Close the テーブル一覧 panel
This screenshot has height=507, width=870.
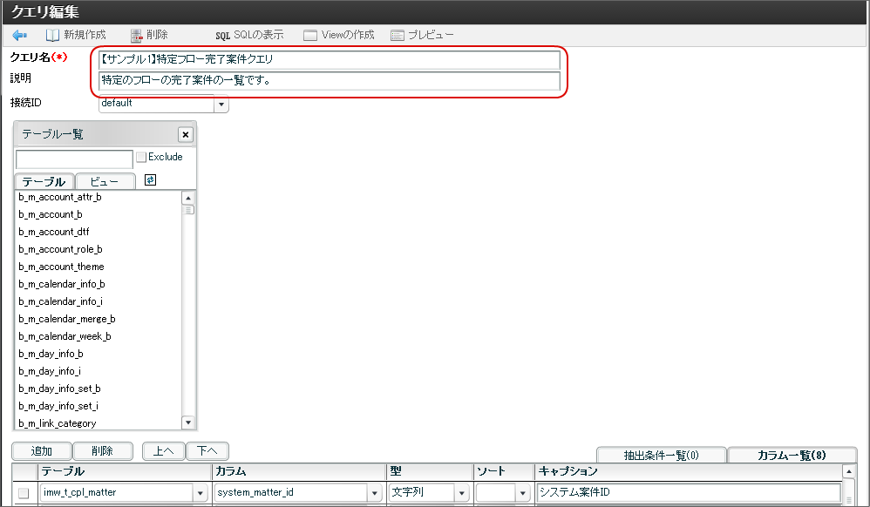coord(186,134)
